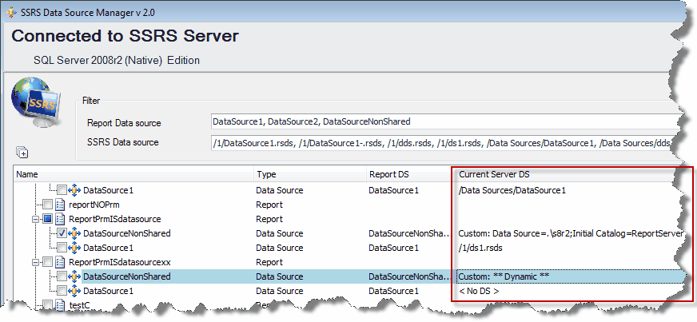Viewport: 697px width, 322px height.
Task: Click data source icon of DataSource1 with /Data Sources/DataSource1
Action: [x=75, y=190]
